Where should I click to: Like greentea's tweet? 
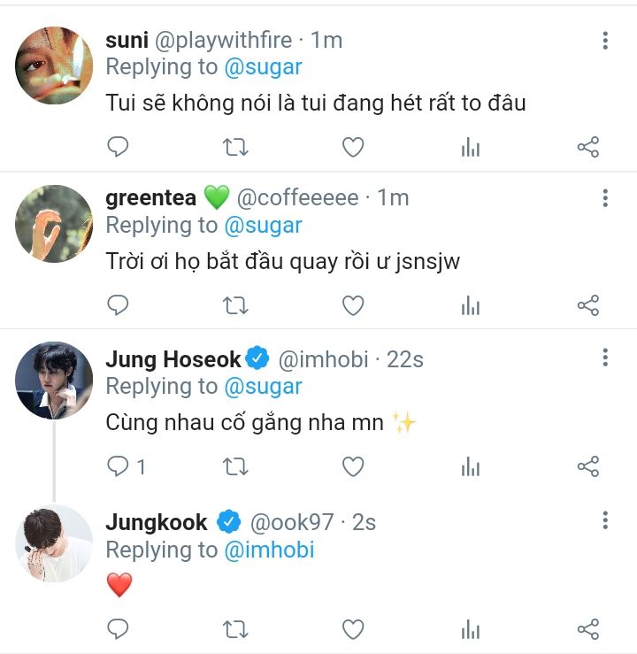[353, 306]
